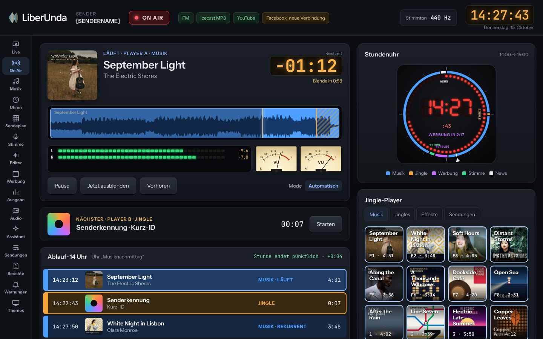Seek within the September Light waveform
The width and height of the screenshot is (543, 339).
coord(195,123)
